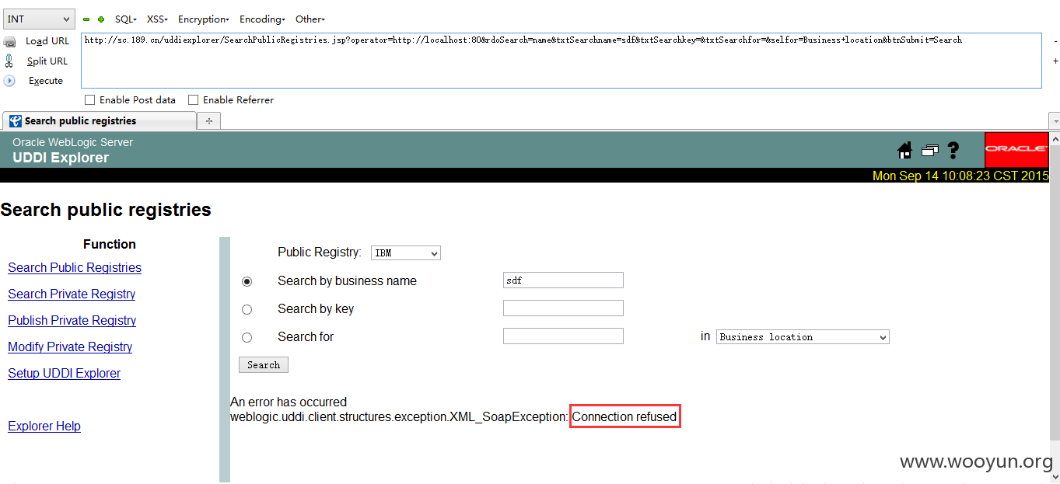Open the XSS menu
The height and width of the screenshot is (484, 1060).
click(157, 19)
